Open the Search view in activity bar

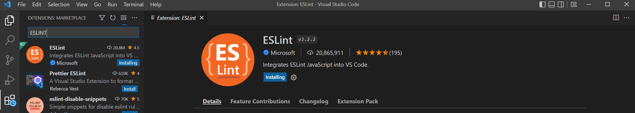pyautogui.click(x=10, y=40)
